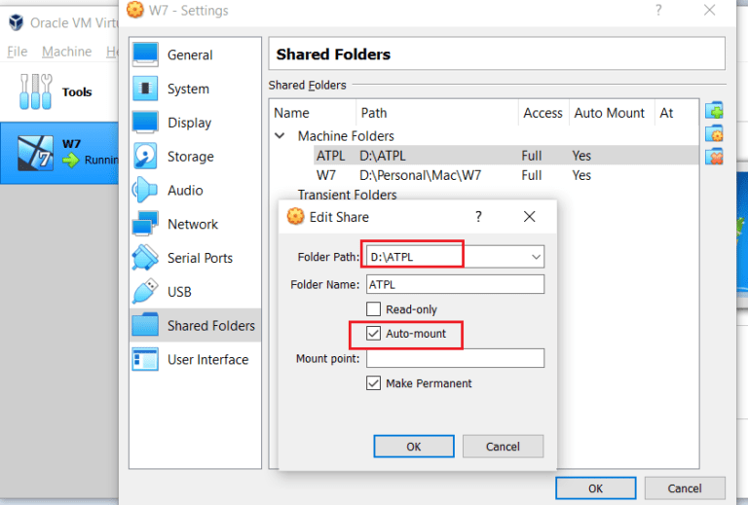
Task: Click OK in the W7 Settings window
Action: (595, 488)
